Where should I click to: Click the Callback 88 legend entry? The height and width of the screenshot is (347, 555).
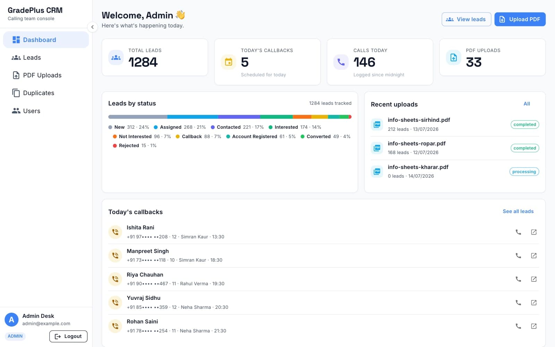coord(198,137)
